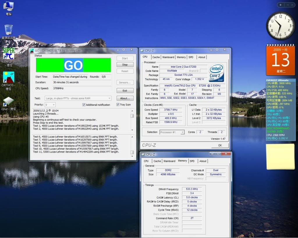298x238 pixels.
Task: Click the 4096 MBytes memory size value
Action: (x=168, y=174)
